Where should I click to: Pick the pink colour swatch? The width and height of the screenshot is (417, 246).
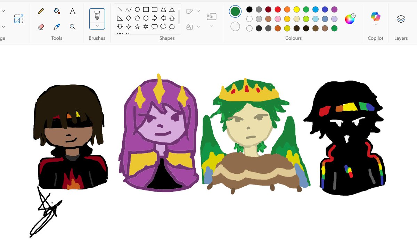(x=278, y=19)
